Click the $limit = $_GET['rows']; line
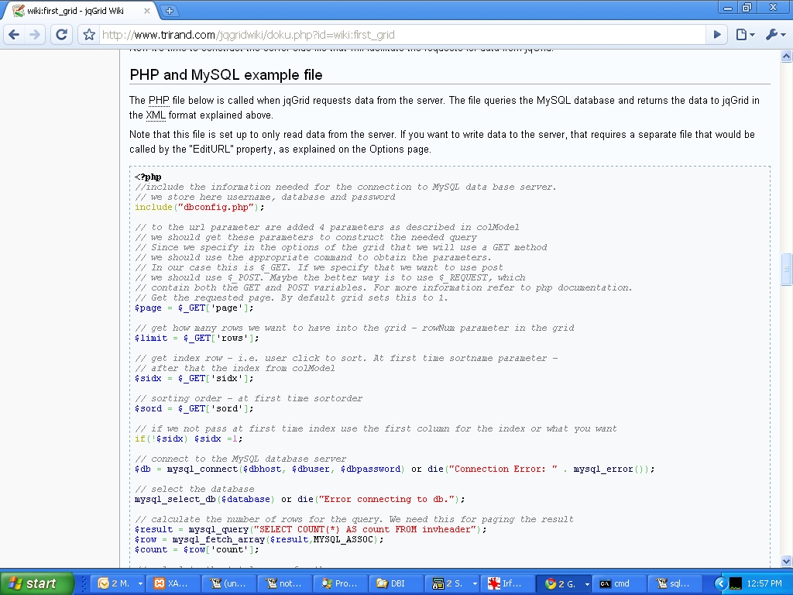Viewport: 793px width, 595px height. pyautogui.click(x=197, y=338)
